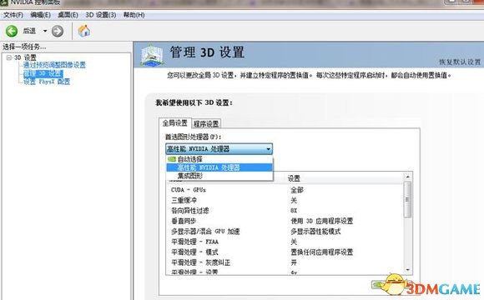The height and width of the screenshot is (300, 484).
Task: Choose 高性能 NVIDIA 处理器 in the dropdown list
Action: point(219,167)
